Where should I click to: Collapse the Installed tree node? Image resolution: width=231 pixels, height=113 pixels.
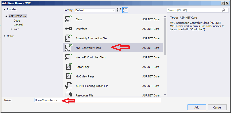coord(5,10)
